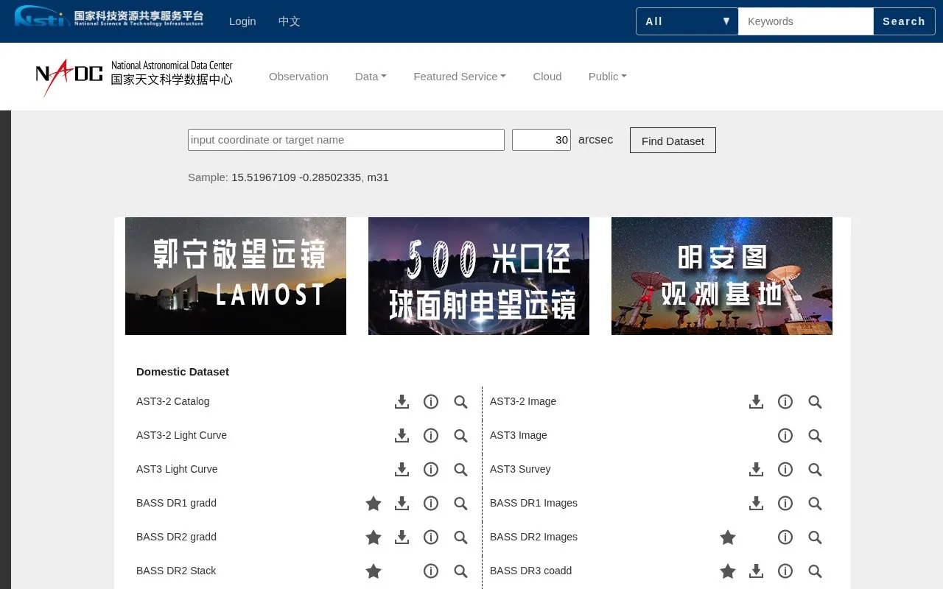Download BASS DR1 Images
The image size is (943, 589).
pos(756,503)
